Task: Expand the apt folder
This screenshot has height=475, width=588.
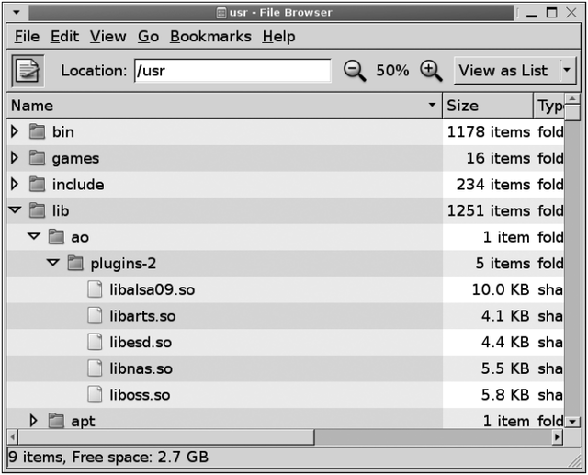Action: [x=34, y=421]
